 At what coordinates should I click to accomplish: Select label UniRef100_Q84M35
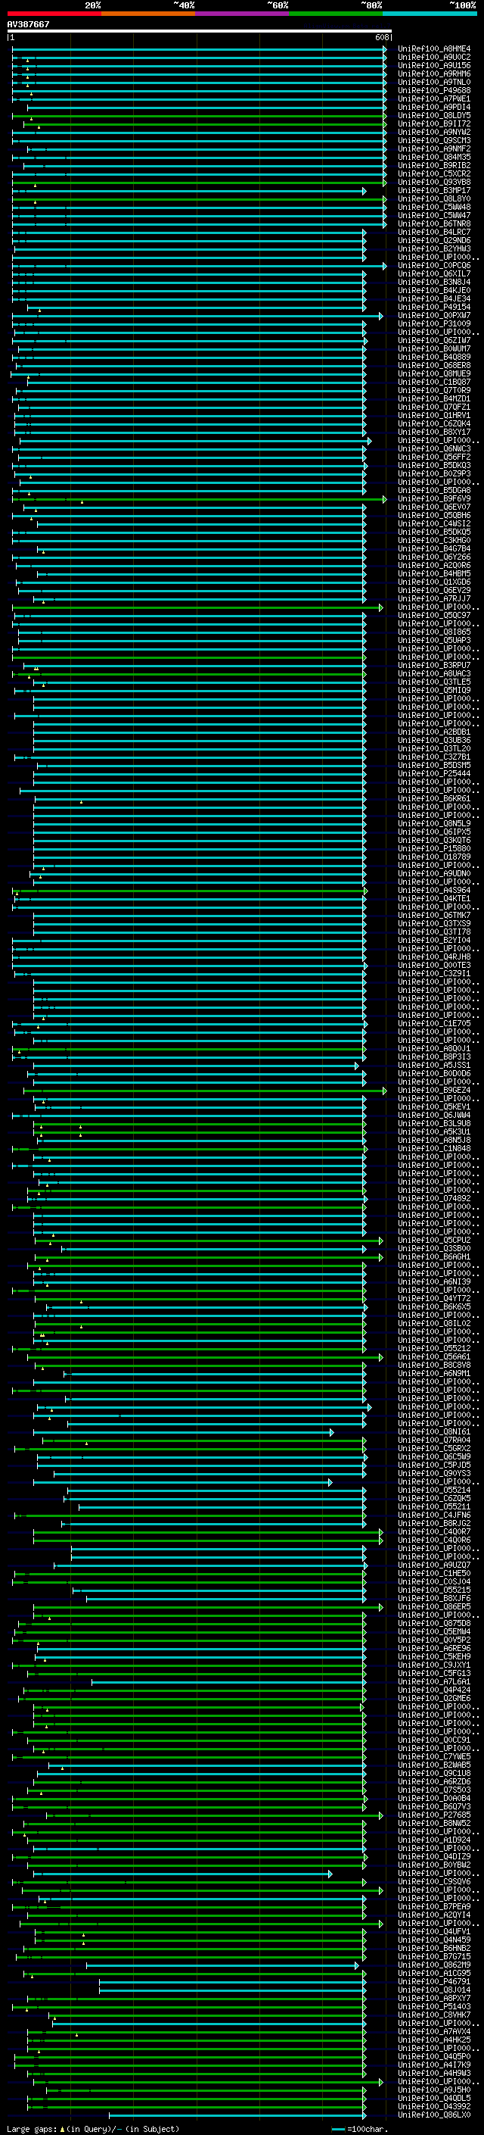pyautogui.click(x=434, y=158)
